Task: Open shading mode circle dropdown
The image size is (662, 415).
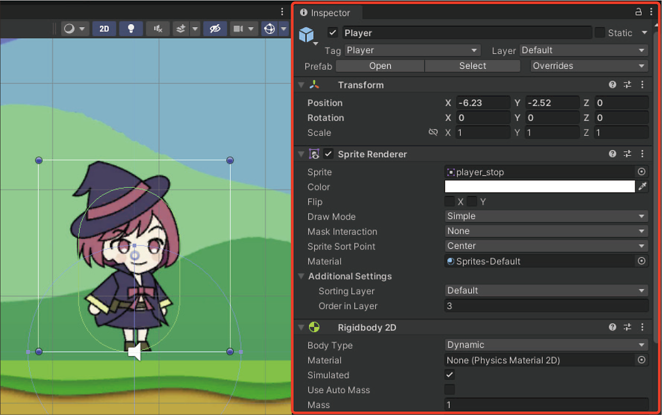Action: tap(74, 29)
